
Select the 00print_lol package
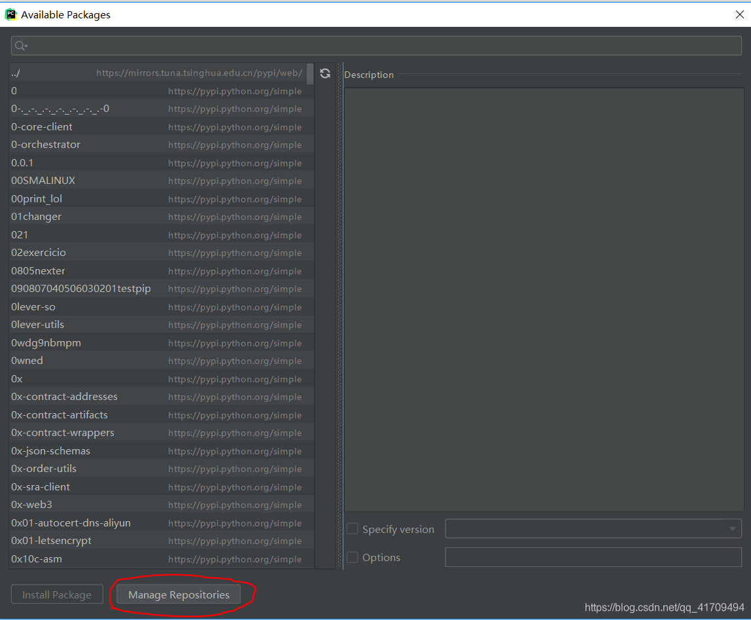tap(162, 199)
